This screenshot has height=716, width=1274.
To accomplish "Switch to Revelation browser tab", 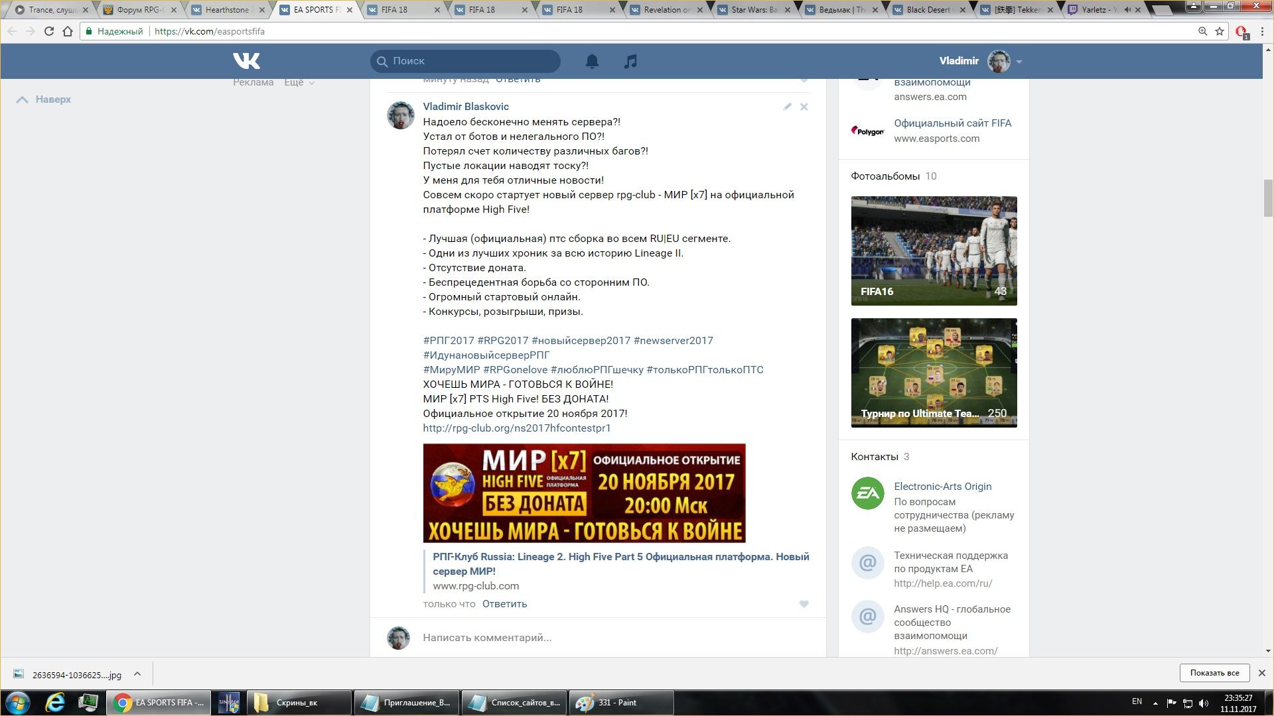I will pyautogui.click(x=666, y=10).
